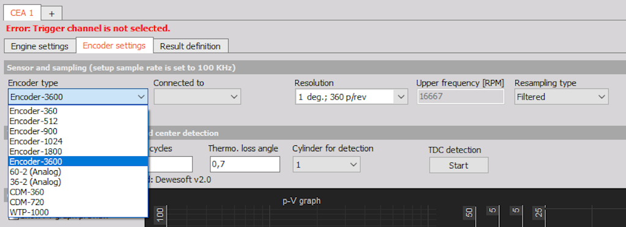
Task: Open the Engine settings tab
Action: [x=40, y=46]
